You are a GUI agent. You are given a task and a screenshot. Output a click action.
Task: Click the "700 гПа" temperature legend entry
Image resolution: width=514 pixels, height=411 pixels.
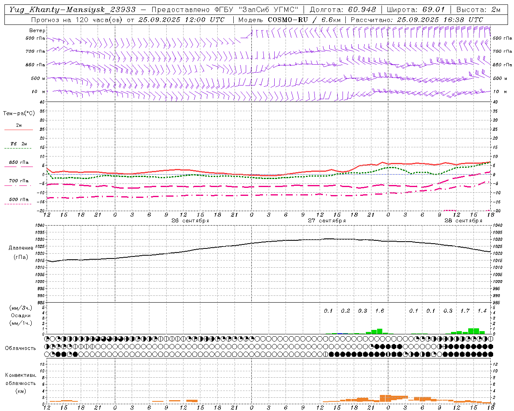(x=19, y=181)
